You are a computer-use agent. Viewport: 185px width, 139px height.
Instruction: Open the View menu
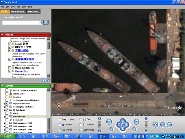13,7
